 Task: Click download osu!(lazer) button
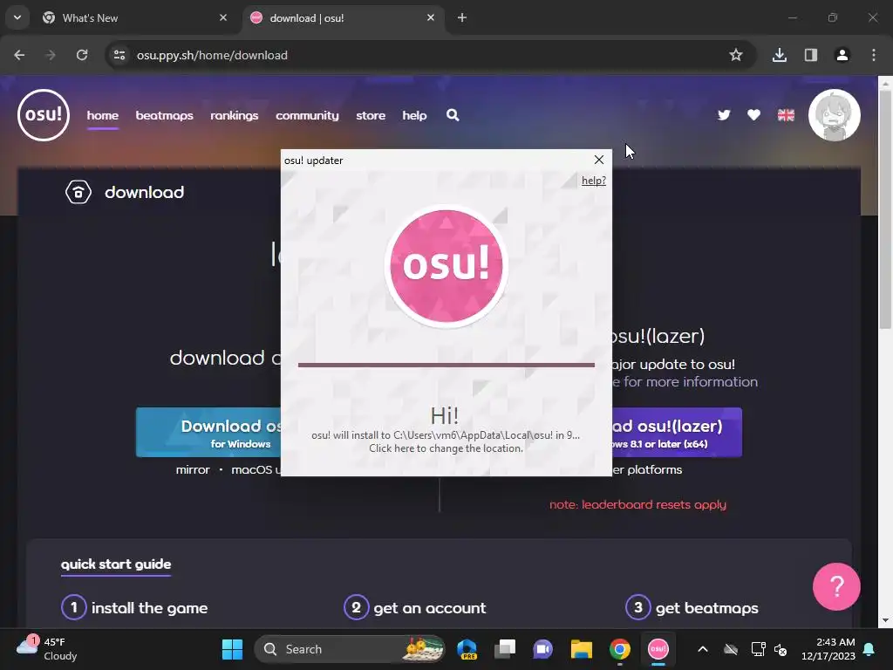pos(677,433)
